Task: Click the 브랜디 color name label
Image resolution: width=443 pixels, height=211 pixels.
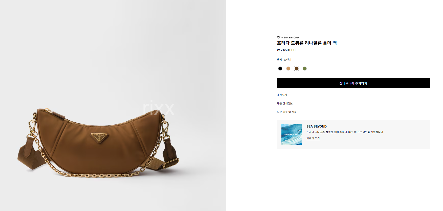Action: coord(287,60)
